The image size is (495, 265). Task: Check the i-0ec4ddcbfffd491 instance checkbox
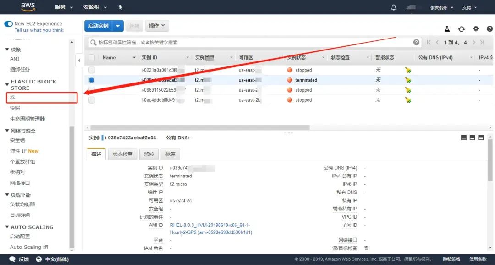click(x=92, y=100)
